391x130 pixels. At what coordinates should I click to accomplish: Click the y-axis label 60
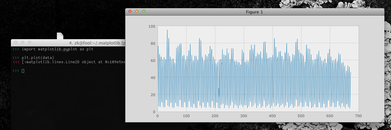tap(153, 61)
